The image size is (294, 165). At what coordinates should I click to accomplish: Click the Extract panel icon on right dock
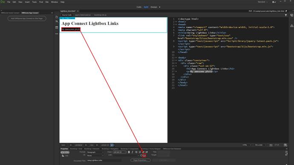coord(291,15)
